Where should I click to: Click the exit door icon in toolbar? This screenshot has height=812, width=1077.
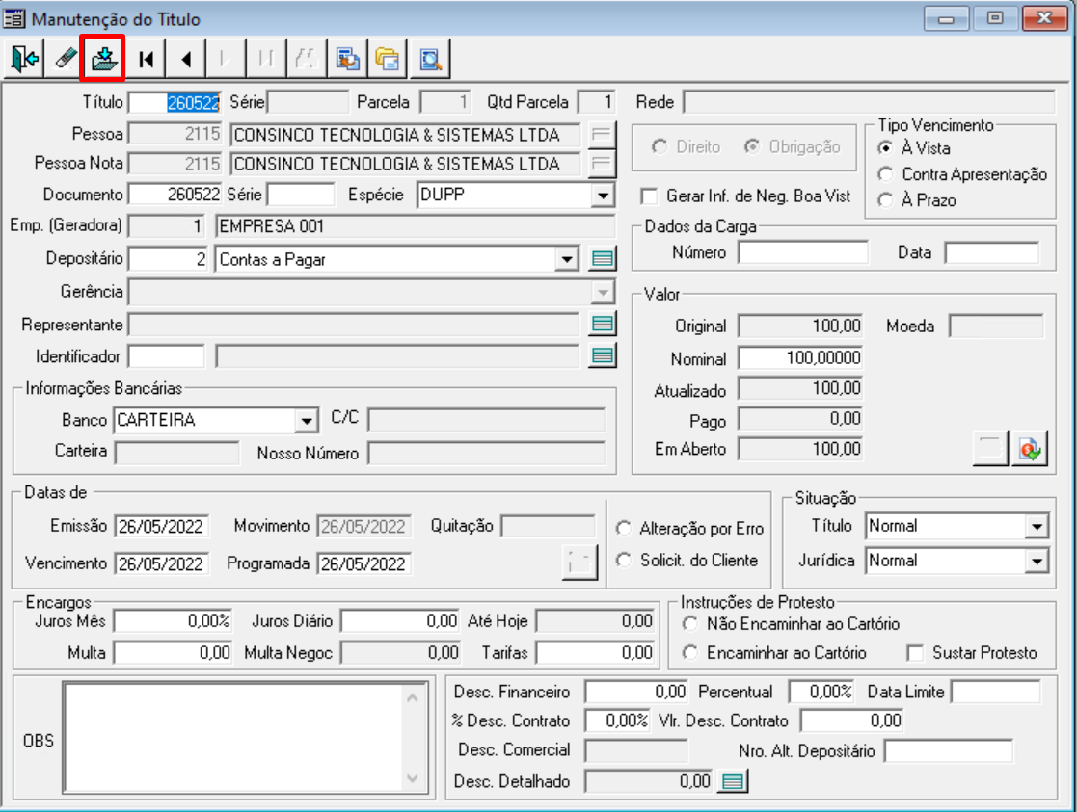coord(24,59)
